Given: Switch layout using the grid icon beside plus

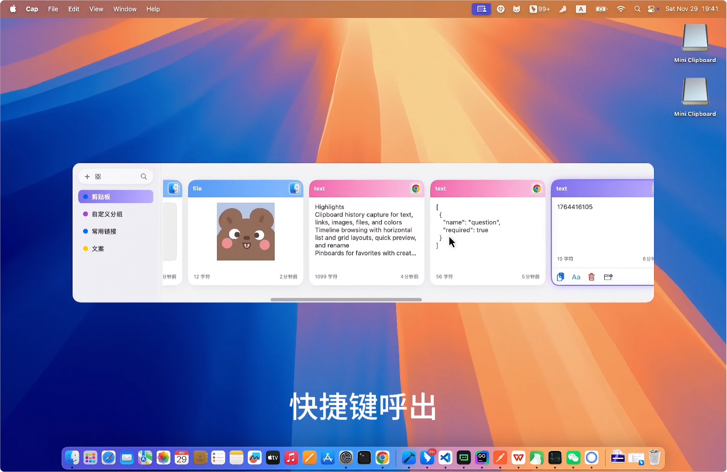Looking at the screenshot, I should click(x=97, y=176).
